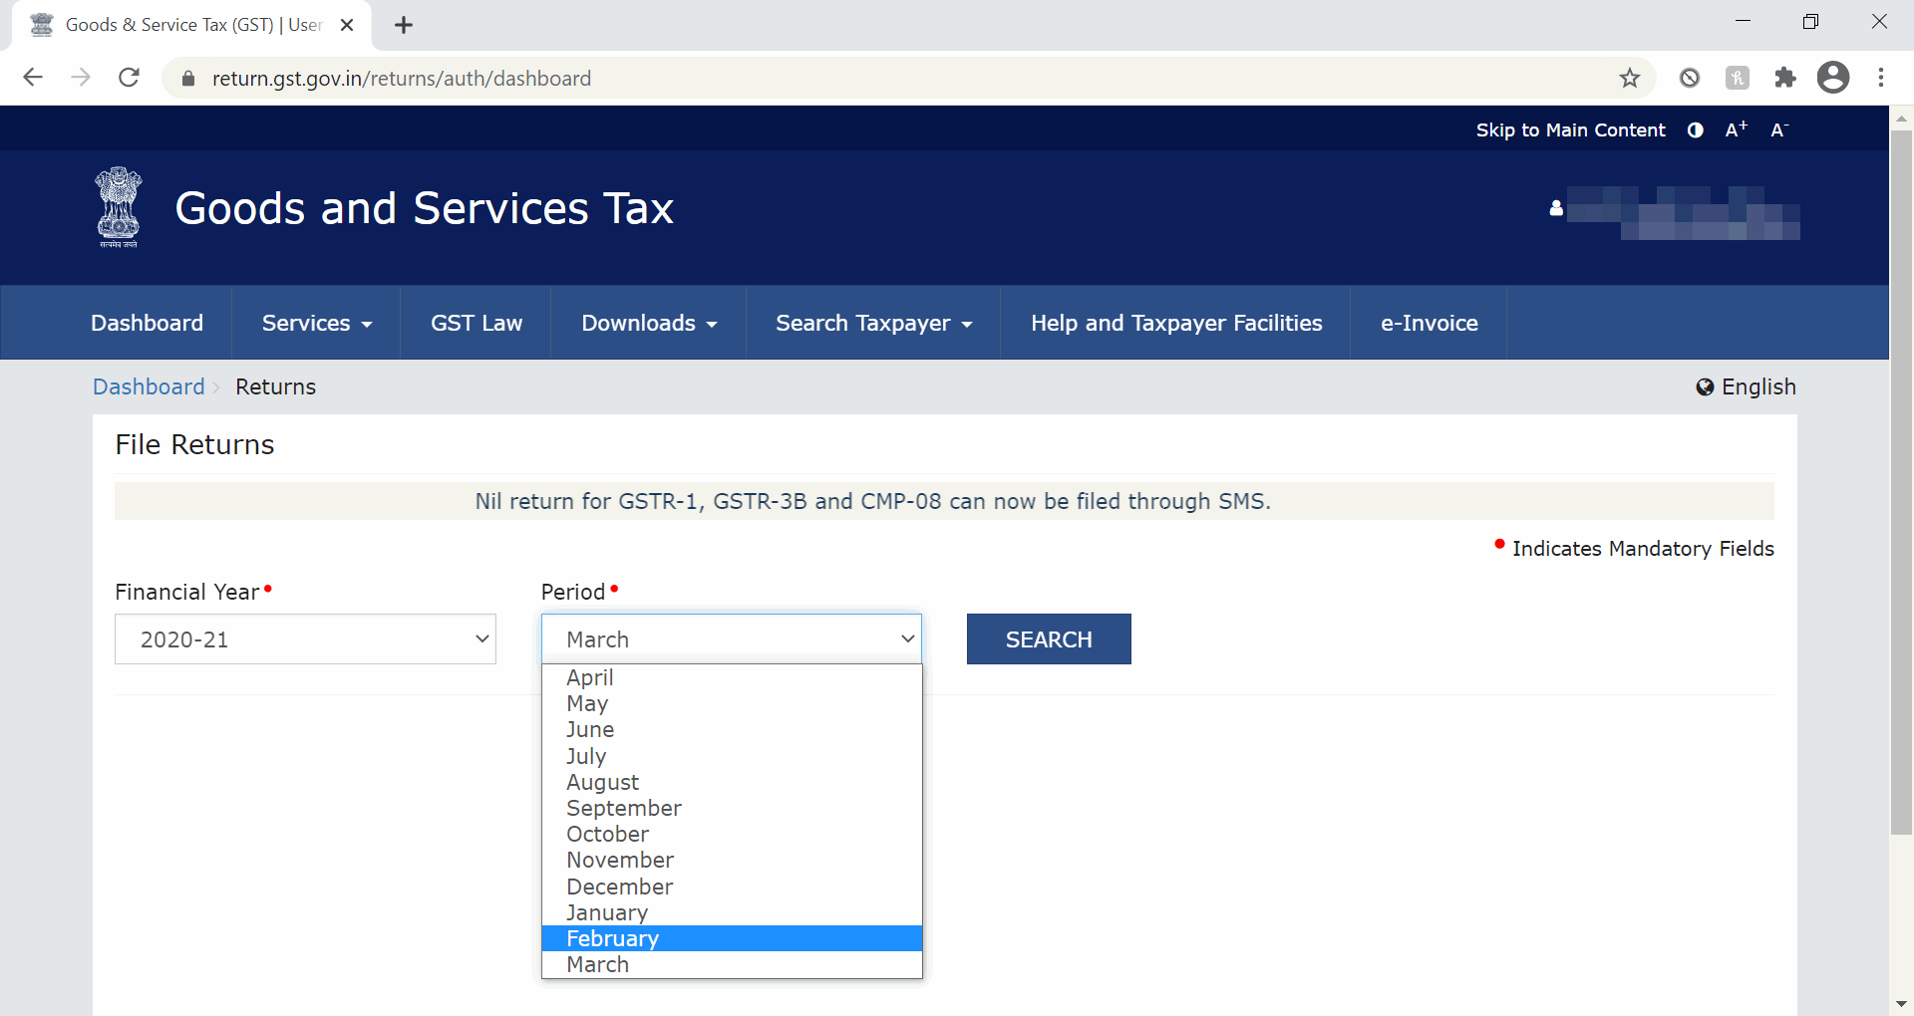Expand the Services menu
This screenshot has height=1016, width=1914.
pos(317,323)
